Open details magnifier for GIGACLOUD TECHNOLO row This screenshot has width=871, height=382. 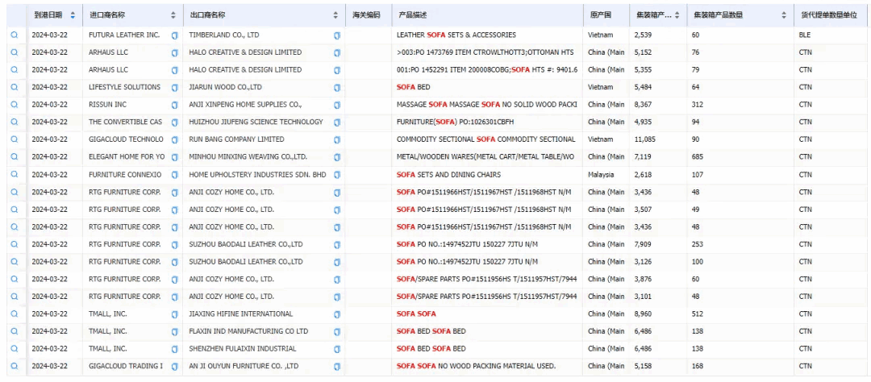coord(14,140)
